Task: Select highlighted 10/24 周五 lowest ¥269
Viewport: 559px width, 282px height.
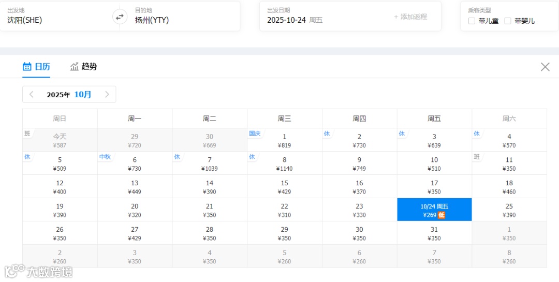Action: [x=434, y=210]
